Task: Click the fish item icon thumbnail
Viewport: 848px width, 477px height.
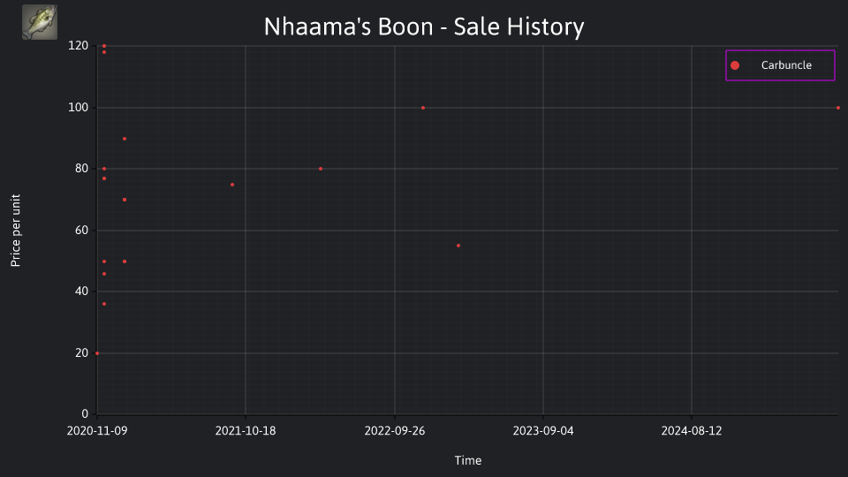Action: coord(40,22)
